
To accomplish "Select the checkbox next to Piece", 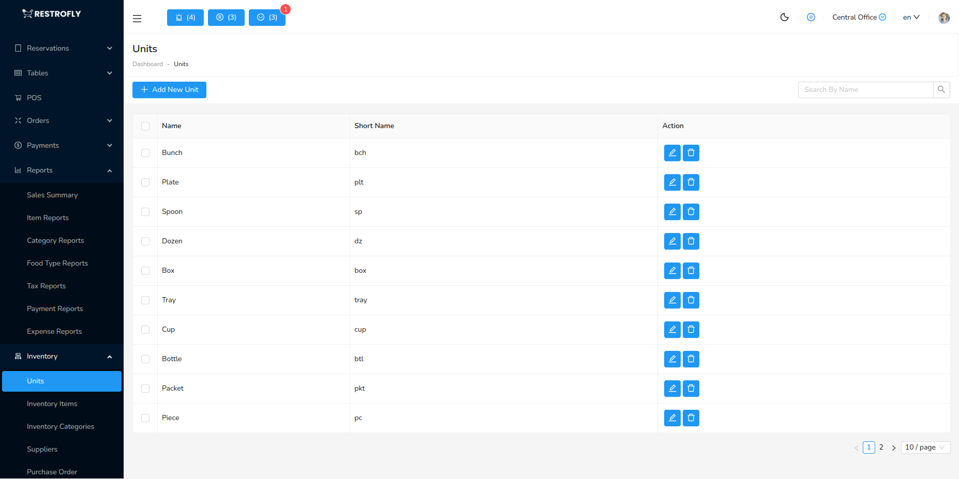I will pos(145,418).
